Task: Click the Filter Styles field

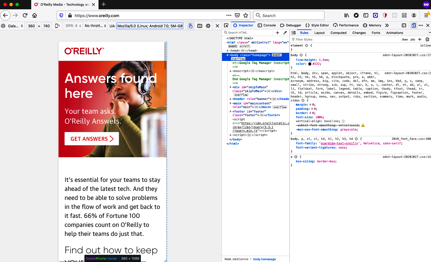Action: (345, 40)
